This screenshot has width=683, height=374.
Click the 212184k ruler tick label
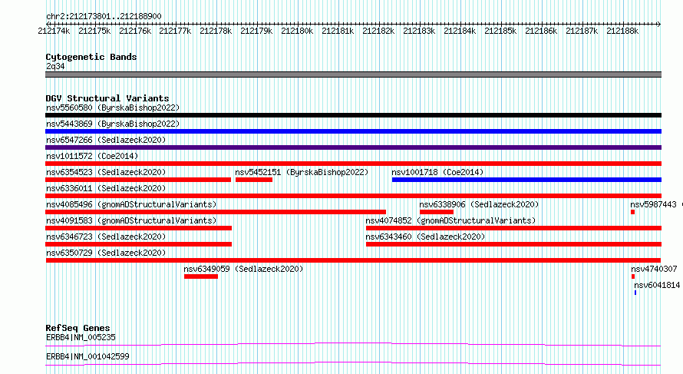pyautogui.click(x=460, y=31)
